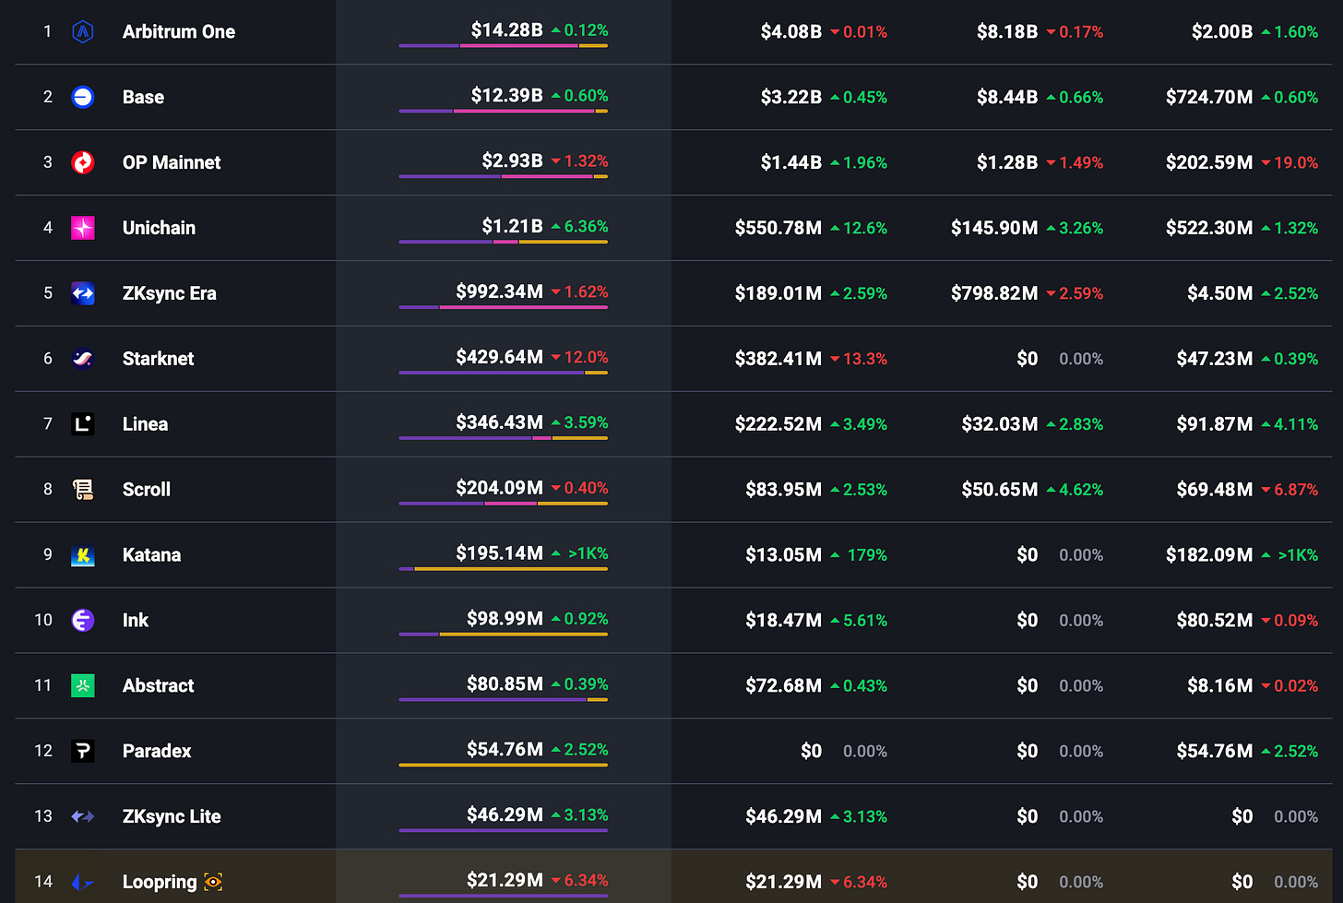Select the $72.68M Abstract value

[783, 687]
